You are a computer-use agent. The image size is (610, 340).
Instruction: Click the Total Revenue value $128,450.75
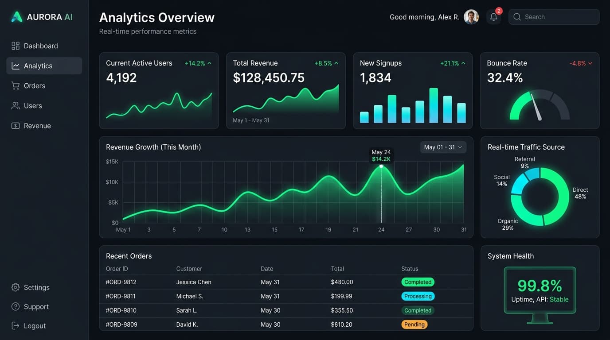pos(269,78)
